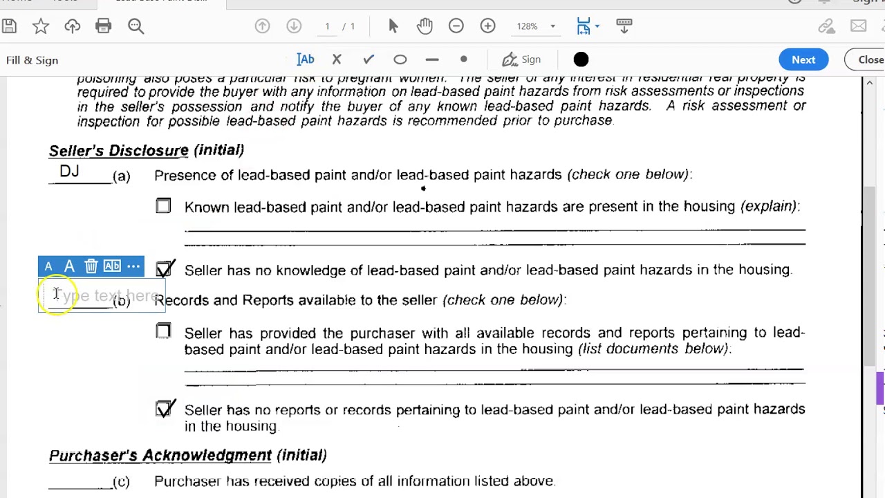Image resolution: width=885 pixels, height=498 pixels.
Task: Increase text size with the large A
Action: point(69,266)
